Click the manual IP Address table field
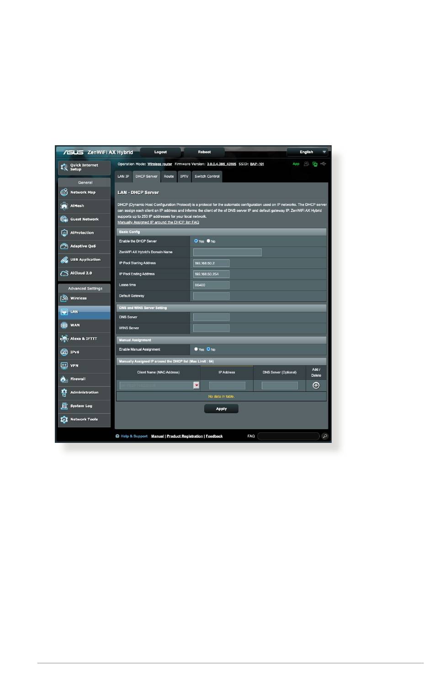 click(227, 385)
